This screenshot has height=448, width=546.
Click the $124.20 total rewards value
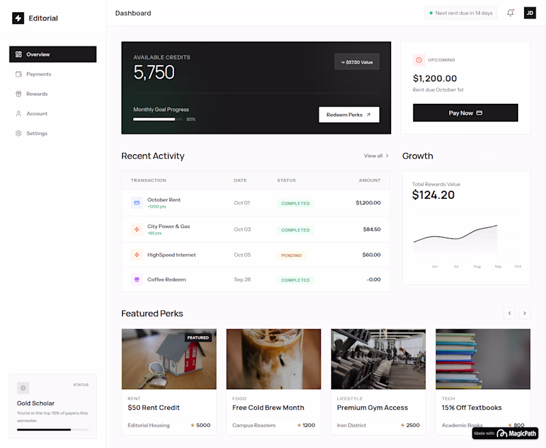[x=433, y=195]
